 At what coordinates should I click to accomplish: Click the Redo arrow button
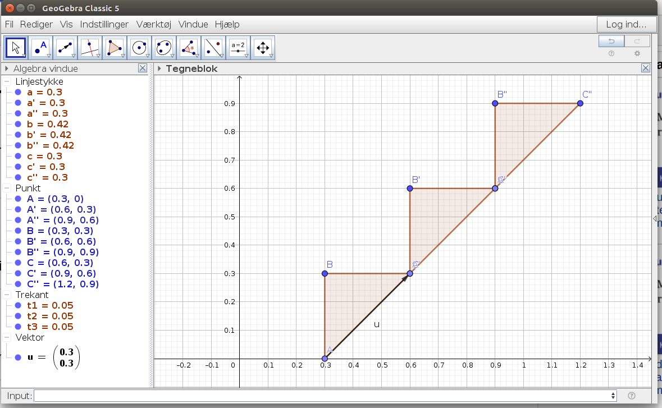(x=637, y=41)
